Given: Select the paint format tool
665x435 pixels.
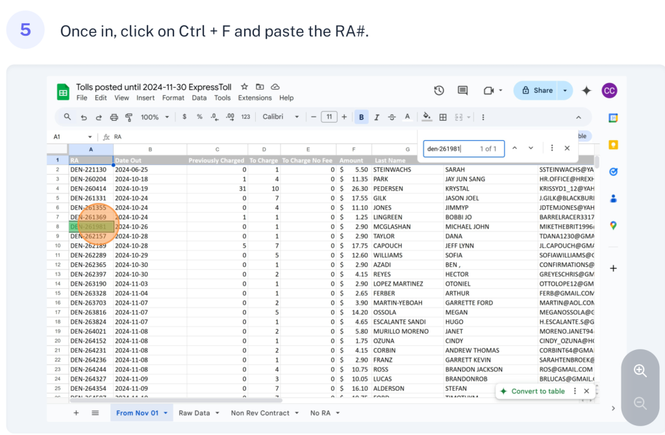Looking at the screenshot, I should pos(129,118).
